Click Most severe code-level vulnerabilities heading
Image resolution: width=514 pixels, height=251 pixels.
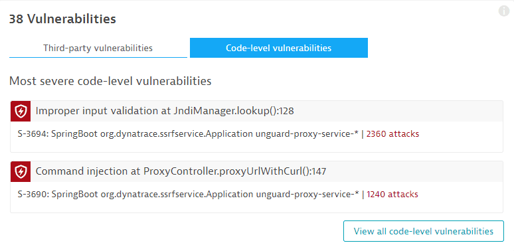tap(110, 81)
